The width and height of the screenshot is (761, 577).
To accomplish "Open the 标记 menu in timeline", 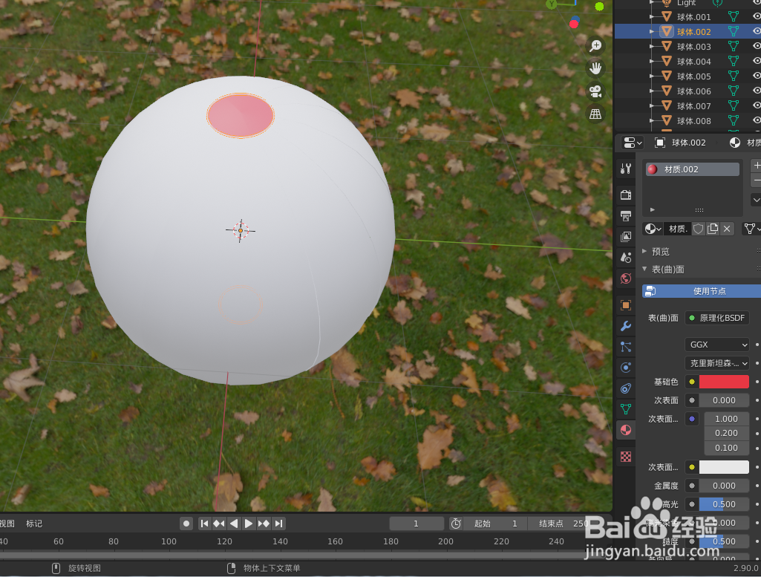I will [x=33, y=523].
